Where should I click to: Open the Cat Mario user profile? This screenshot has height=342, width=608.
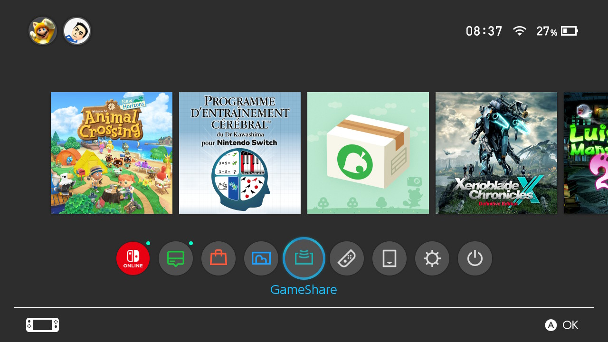43,31
